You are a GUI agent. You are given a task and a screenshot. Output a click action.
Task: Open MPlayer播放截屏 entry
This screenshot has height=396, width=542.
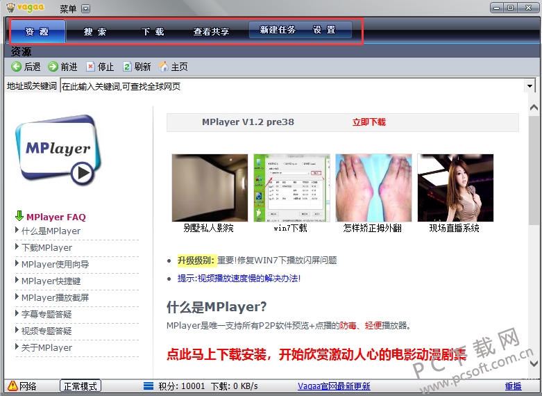coord(56,297)
